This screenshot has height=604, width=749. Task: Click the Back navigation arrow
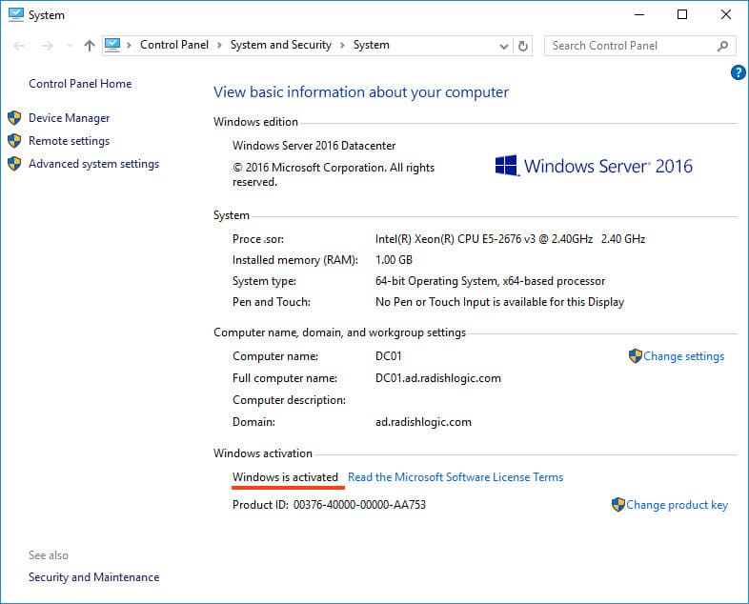[21, 45]
